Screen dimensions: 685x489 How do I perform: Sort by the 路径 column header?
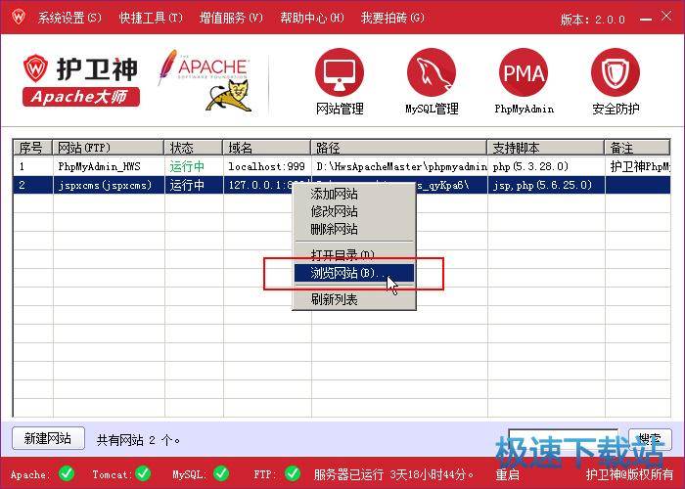tap(399, 148)
